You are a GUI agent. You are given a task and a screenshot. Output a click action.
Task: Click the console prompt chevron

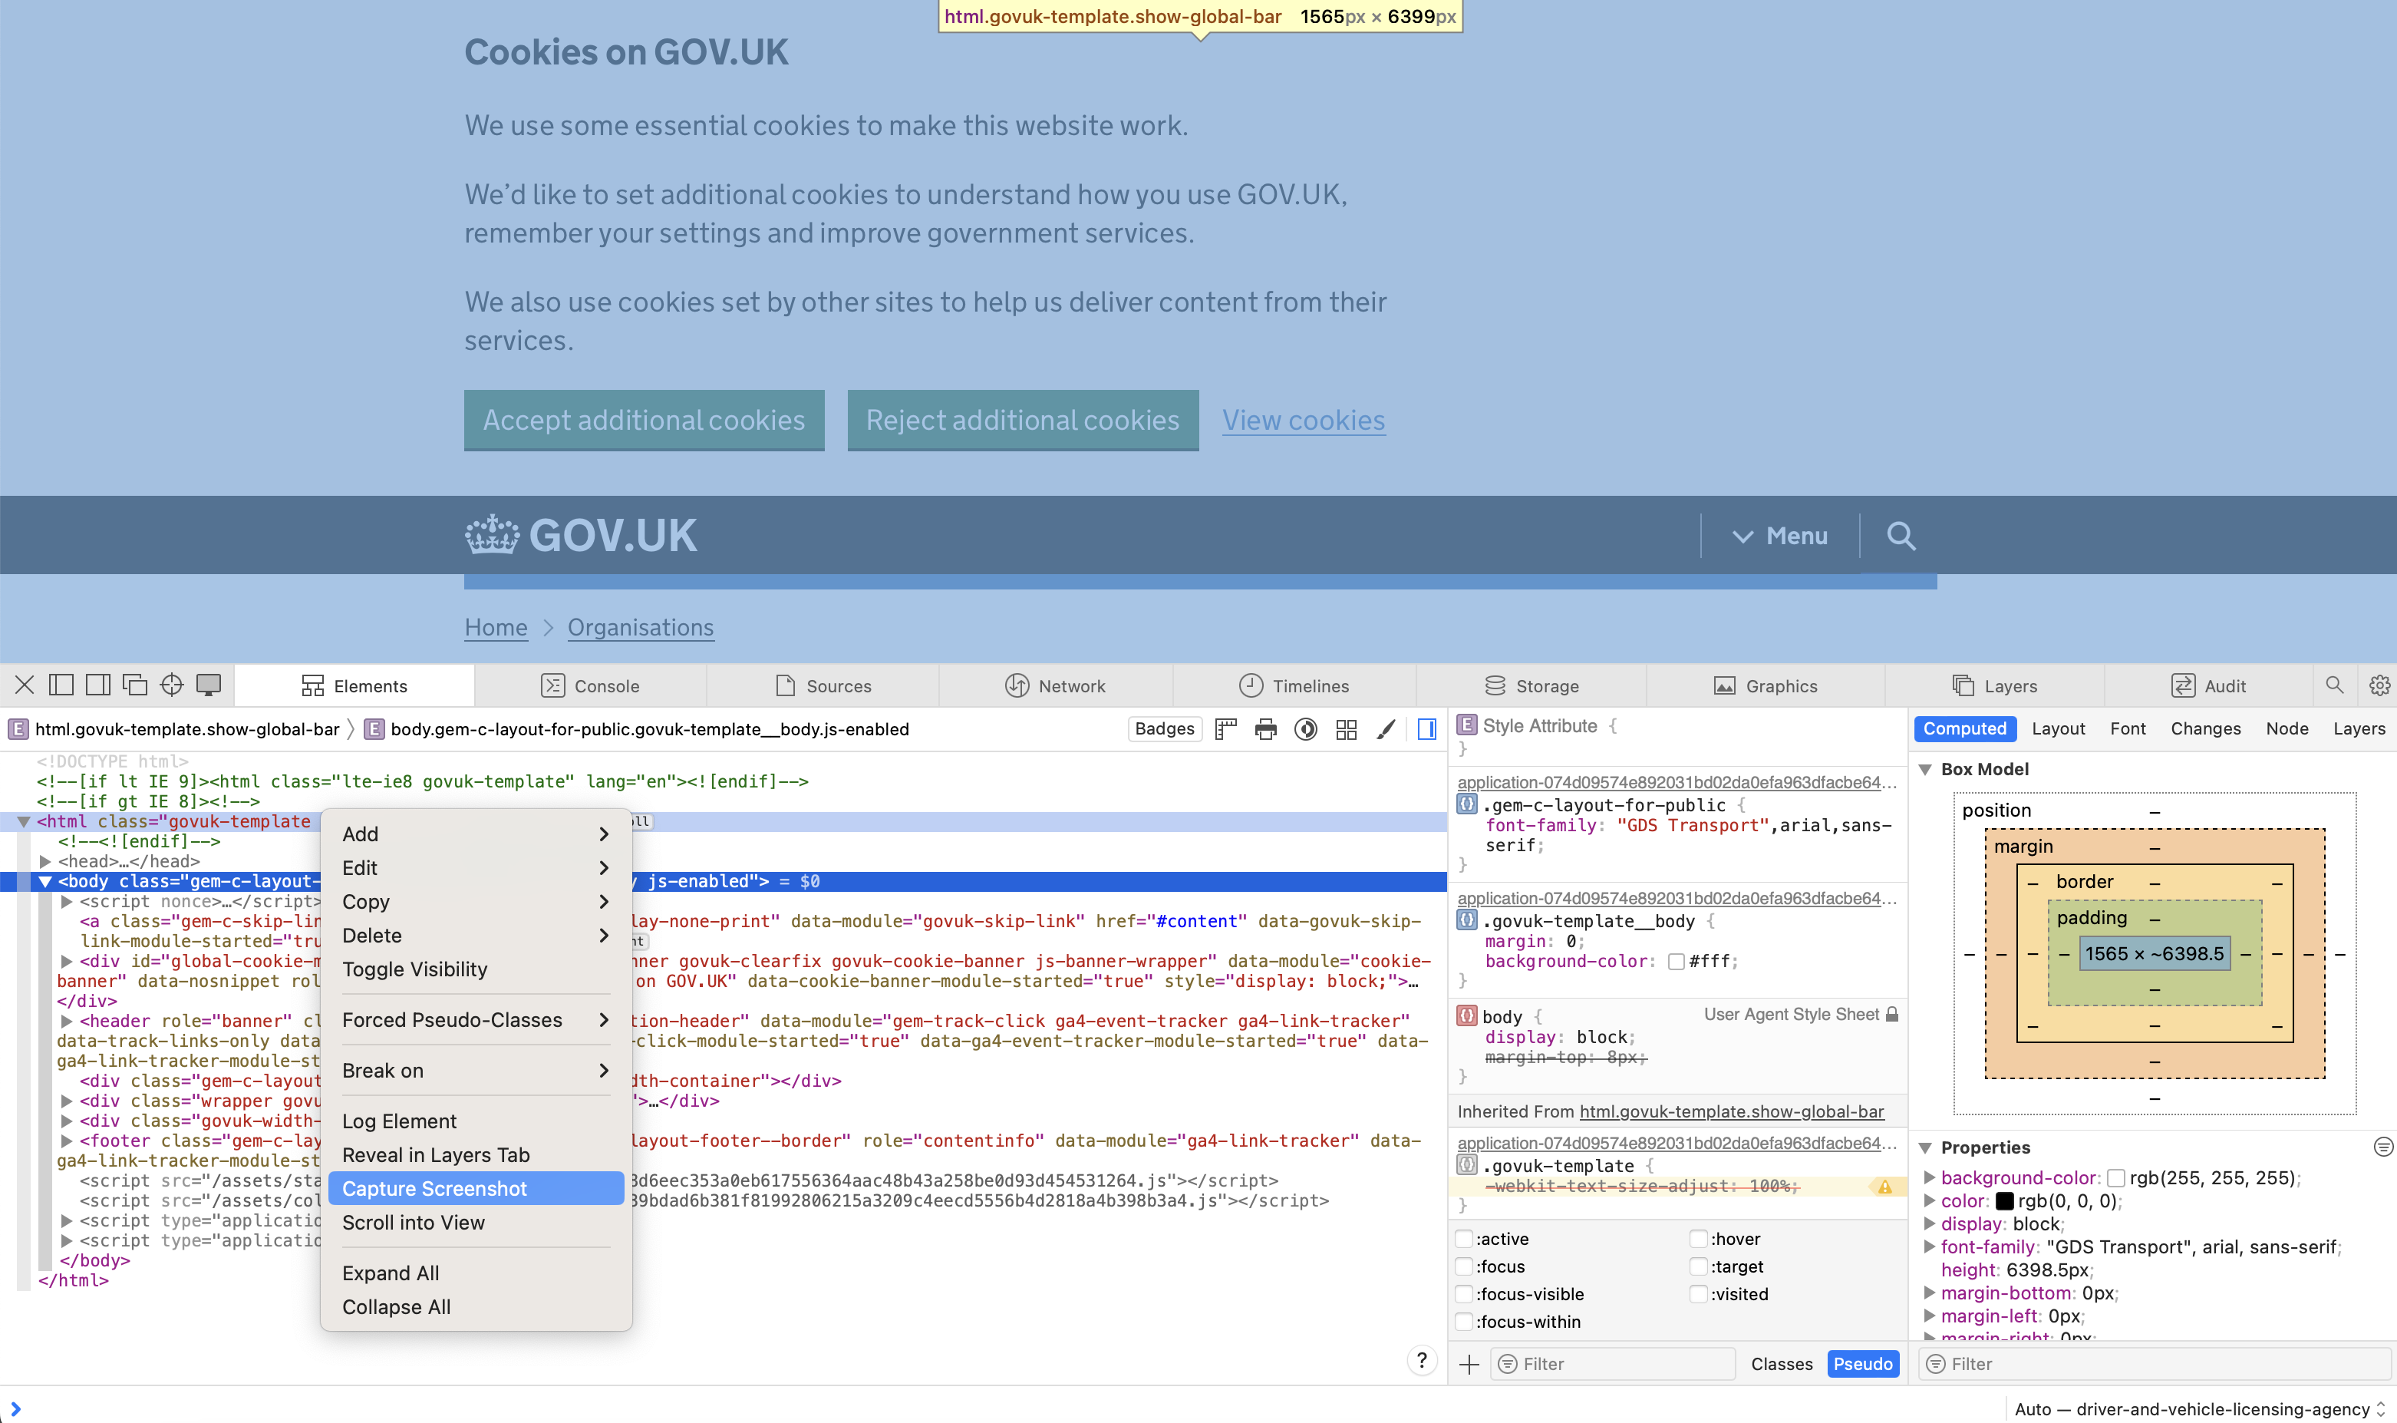pyautogui.click(x=15, y=1408)
